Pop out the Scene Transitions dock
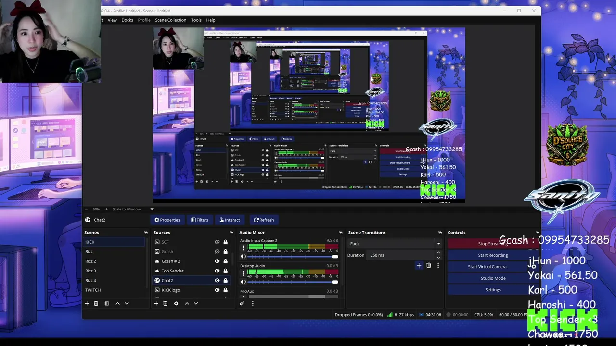This screenshot has width=616, height=346. tap(440, 233)
